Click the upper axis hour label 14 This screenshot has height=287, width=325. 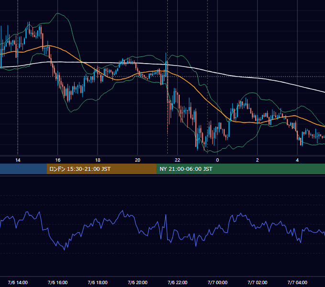pos(18,160)
